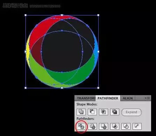Click the right-middle bounding box handle
This screenshot has width=156, height=136.
coord(98,52)
